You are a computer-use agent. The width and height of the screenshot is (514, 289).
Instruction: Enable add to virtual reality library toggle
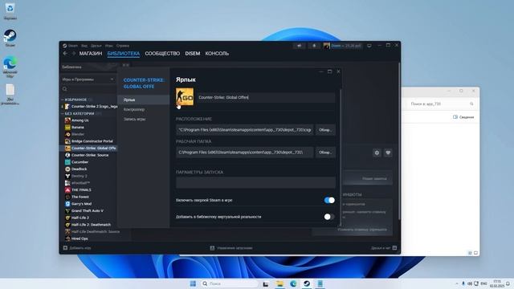(329, 217)
